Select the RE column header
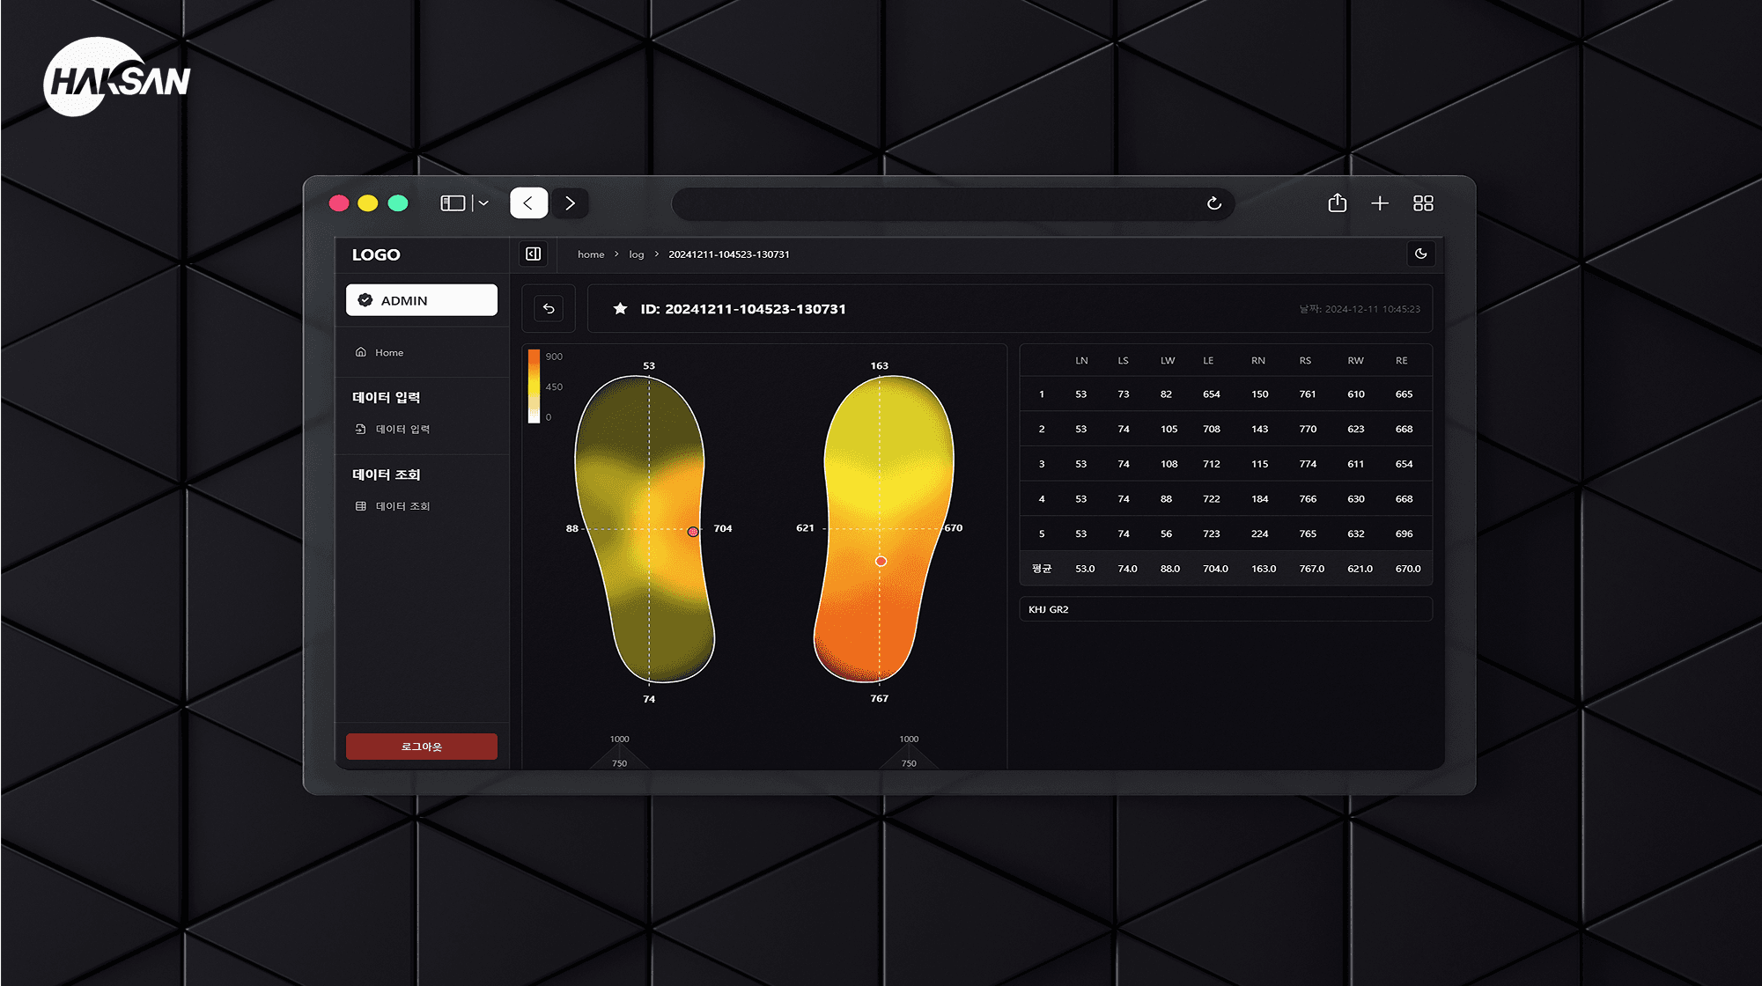This screenshot has height=986, width=1762. [x=1402, y=361]
